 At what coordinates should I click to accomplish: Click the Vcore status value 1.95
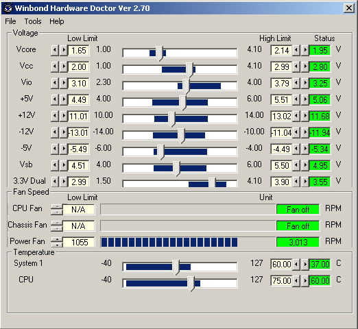(320, 50)
